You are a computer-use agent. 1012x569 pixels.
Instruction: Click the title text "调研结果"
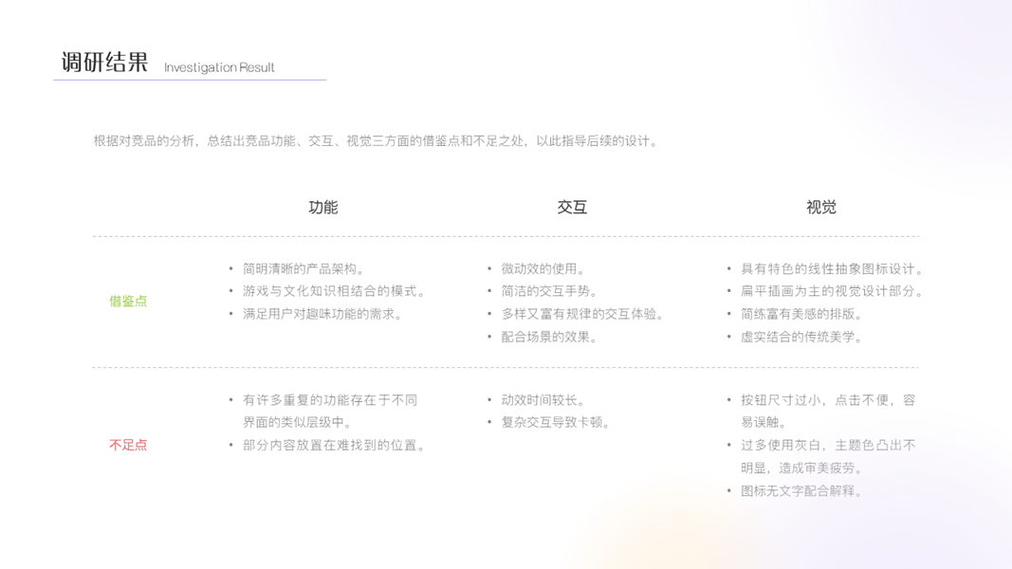point(104,63)
